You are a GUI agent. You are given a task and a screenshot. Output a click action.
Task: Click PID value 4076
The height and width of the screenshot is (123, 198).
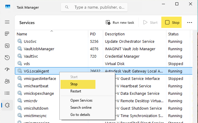pyautogui.click(x=94, y=49)
